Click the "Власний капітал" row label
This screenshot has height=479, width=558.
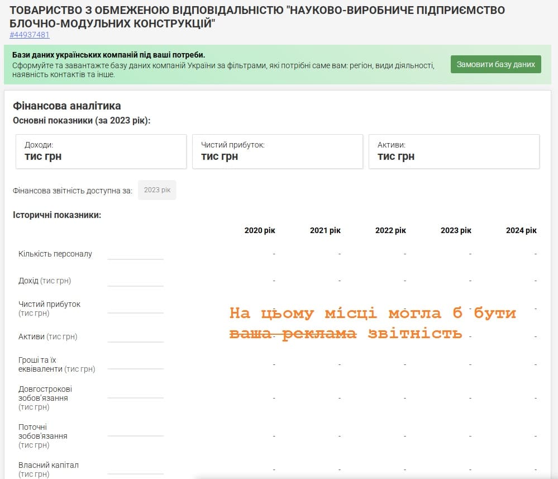point(49,465)
